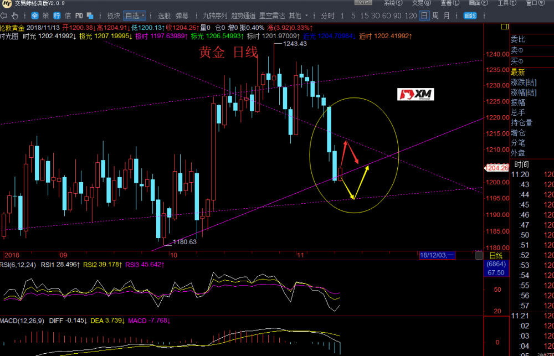Click the 最新 latest price row
Image resolution: width=554 pixels, height=356 pixels.
(518, 72)
